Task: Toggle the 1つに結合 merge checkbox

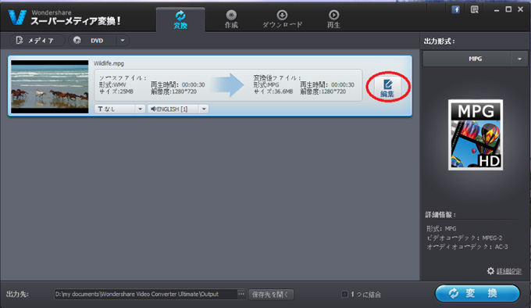Action: tap(344, 294)
